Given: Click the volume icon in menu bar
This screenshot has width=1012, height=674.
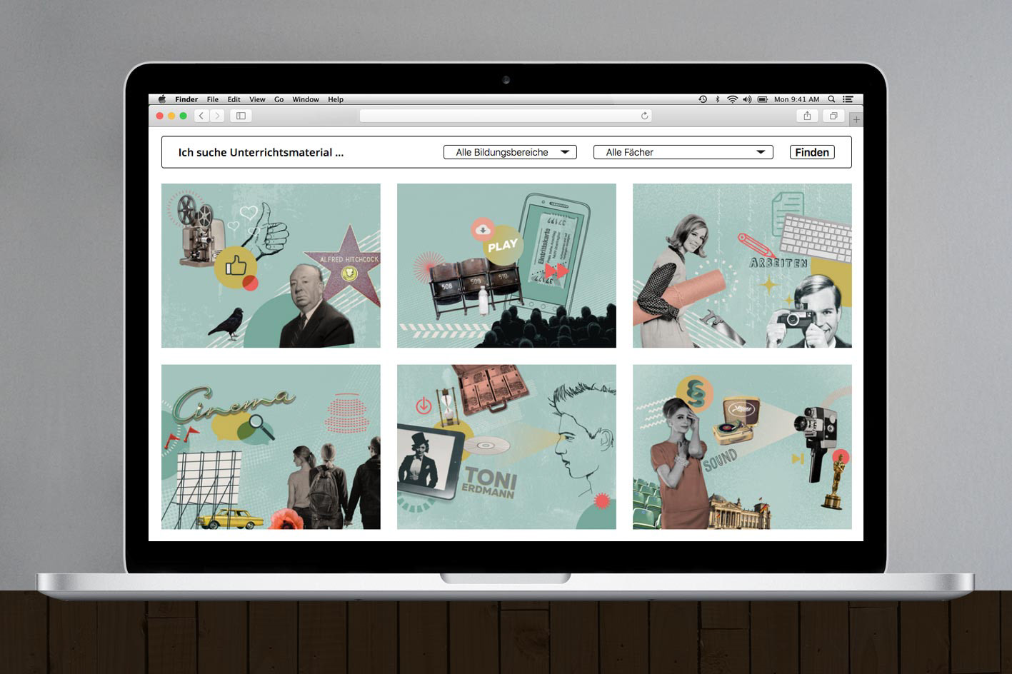Looking at the screenshot, I should point(747,99).
